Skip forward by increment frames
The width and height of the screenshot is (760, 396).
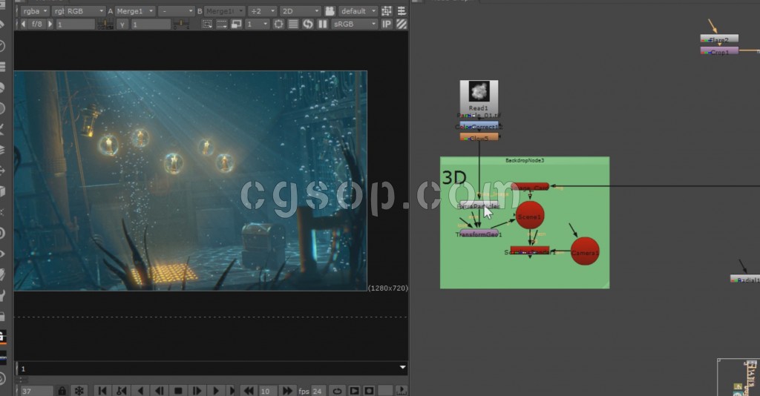pos(287,391)
